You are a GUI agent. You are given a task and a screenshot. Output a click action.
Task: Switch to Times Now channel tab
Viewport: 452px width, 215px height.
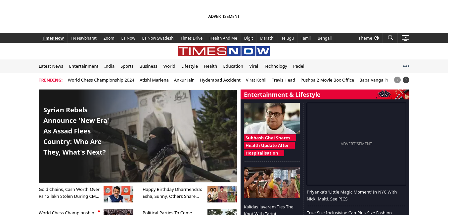tap(53, 38)
